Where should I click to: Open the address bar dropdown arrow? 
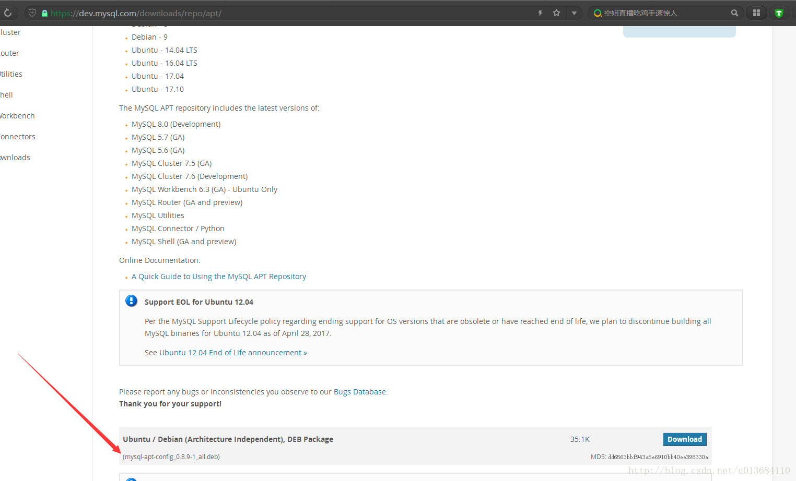pos(574,13)
